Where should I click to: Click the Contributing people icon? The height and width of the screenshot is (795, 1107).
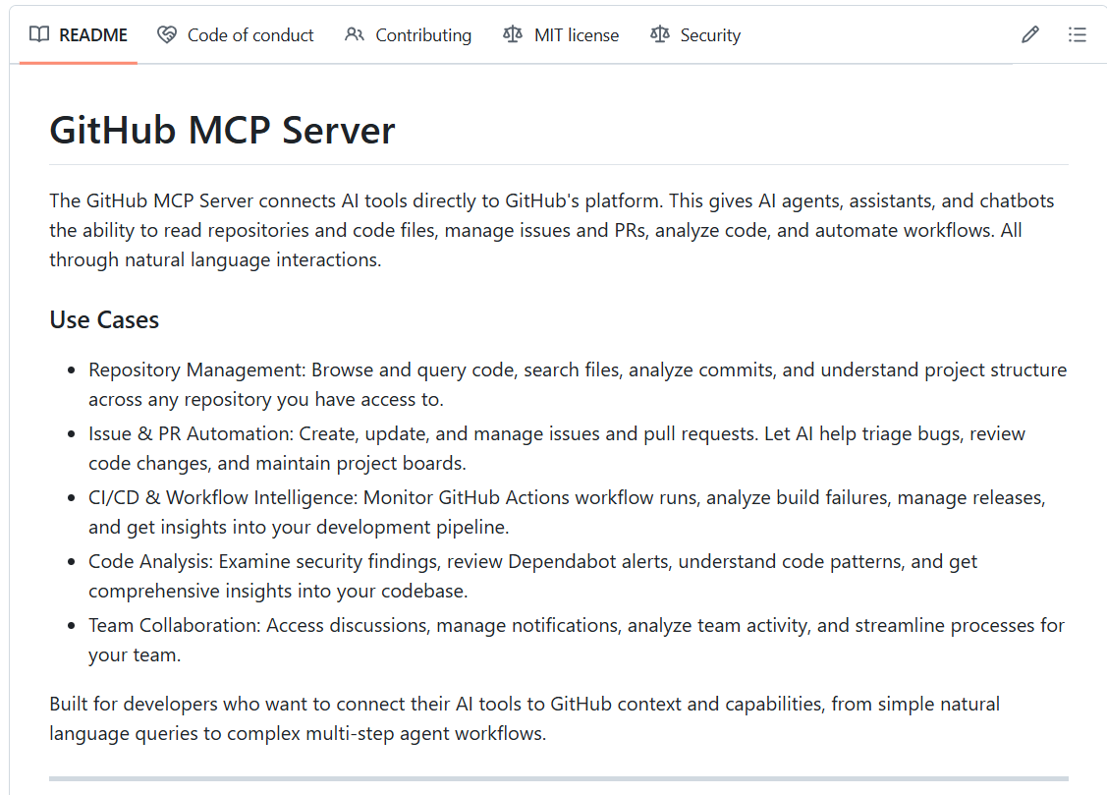click(x=355, y=34)
